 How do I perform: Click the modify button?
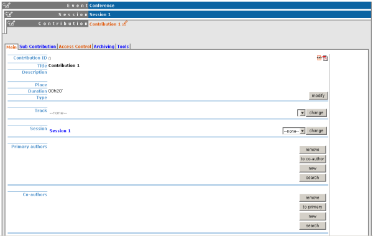[x=318, y=96]
